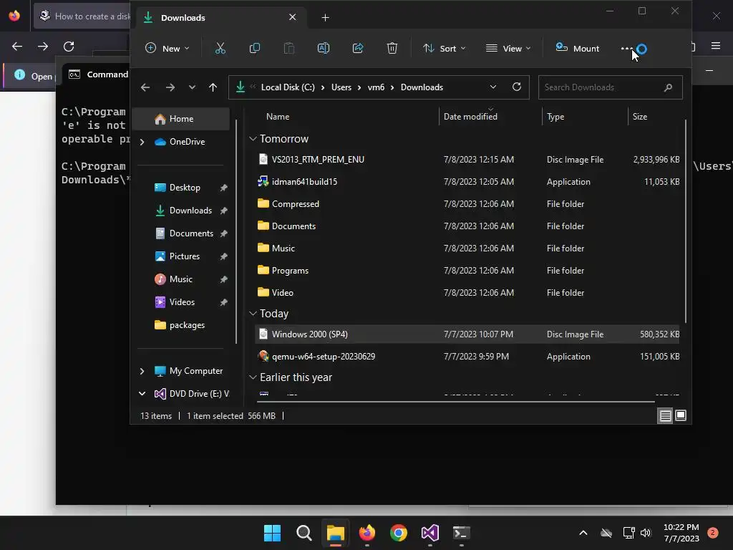Click the Paste clipboard icon
The width and height of the screenshot is (733, 550).
289,48
